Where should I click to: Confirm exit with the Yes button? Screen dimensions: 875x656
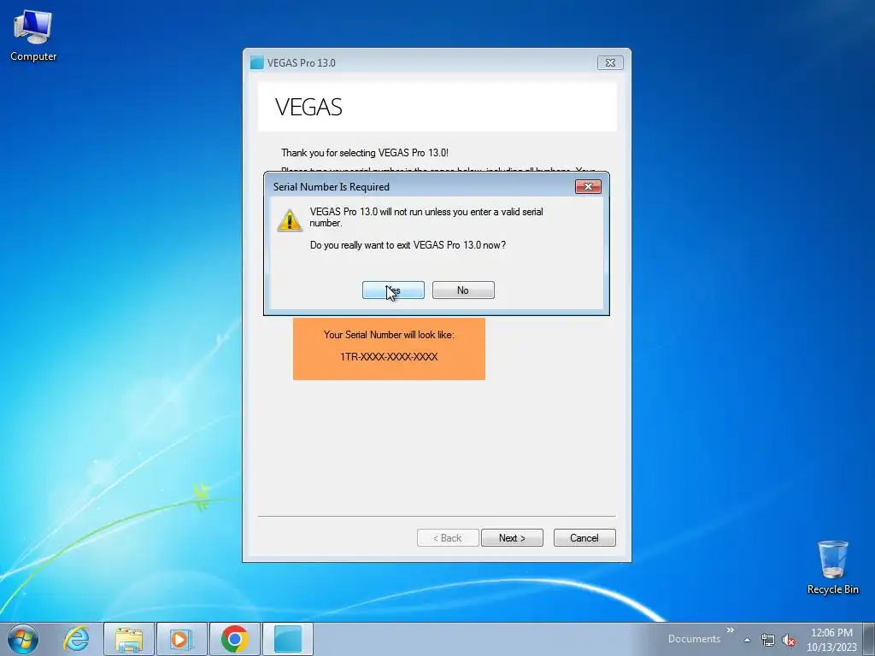(393, 290)
